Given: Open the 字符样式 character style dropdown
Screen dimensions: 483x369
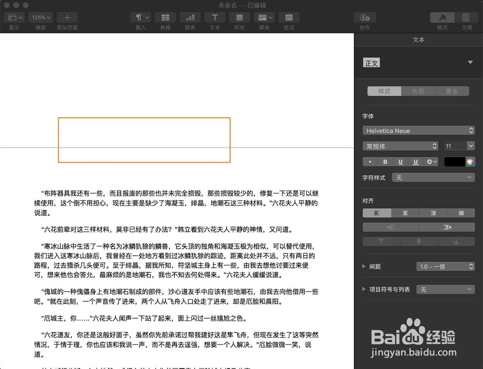Looking at the screenshot, I should point(433,178).
